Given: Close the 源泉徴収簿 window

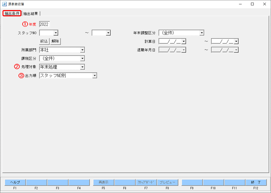Looking at the screenshot, I should pos(264,4).
